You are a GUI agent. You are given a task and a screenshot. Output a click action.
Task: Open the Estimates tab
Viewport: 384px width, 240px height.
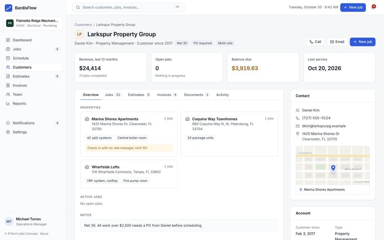point(139,95)
